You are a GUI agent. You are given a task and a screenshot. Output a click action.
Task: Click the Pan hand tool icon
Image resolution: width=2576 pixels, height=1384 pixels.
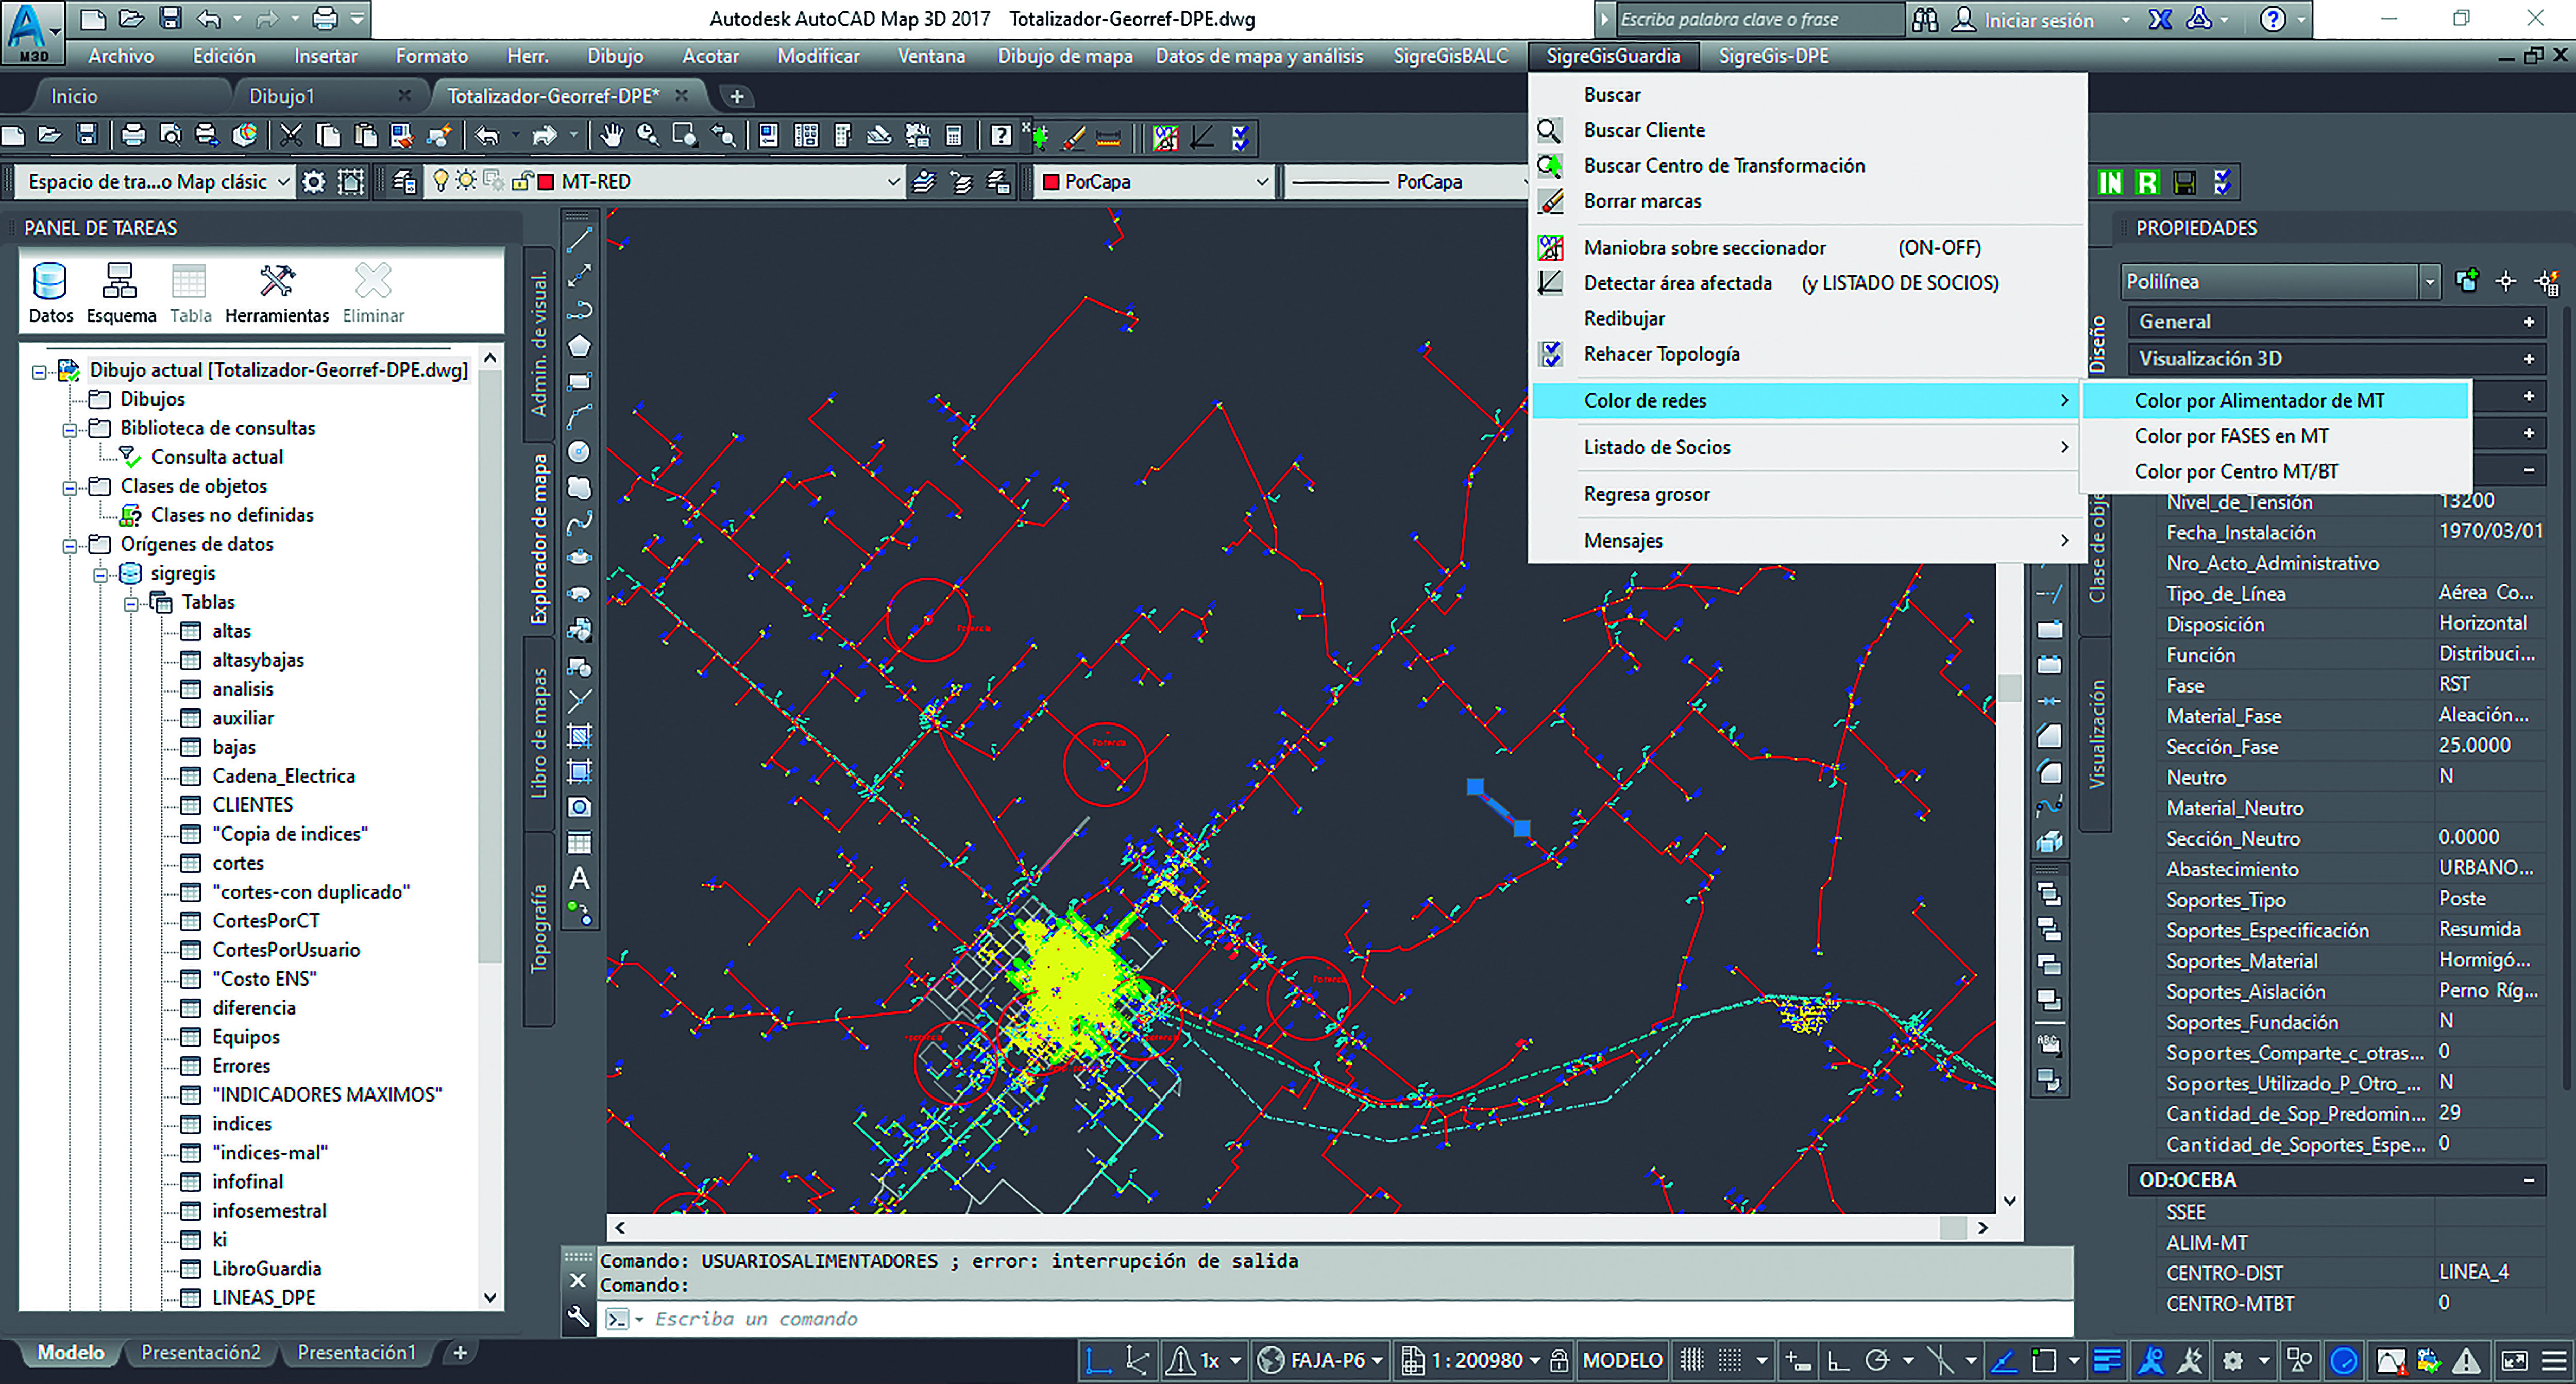pyautogui.click(x=612, y=136)
